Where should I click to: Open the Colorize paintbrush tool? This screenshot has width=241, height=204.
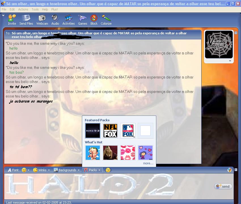coord(106,20)
